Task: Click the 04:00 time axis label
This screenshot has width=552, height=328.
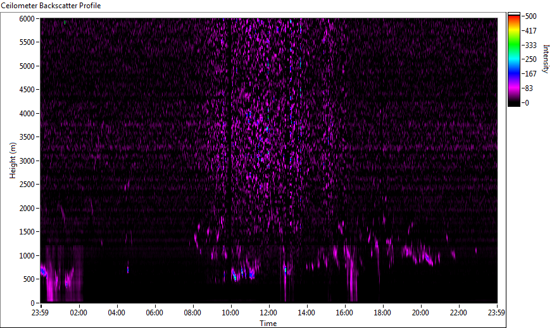Action: (x=116, y=313)
